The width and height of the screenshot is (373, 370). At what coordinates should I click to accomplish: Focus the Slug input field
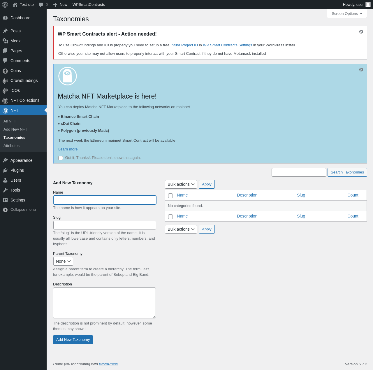[105, 225]
